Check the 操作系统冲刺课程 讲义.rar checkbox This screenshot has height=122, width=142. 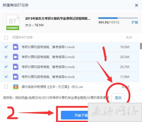(6, 87)
